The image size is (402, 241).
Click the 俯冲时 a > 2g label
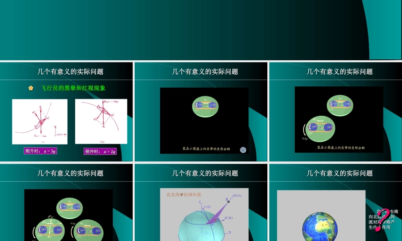click(x=100, y=151)
